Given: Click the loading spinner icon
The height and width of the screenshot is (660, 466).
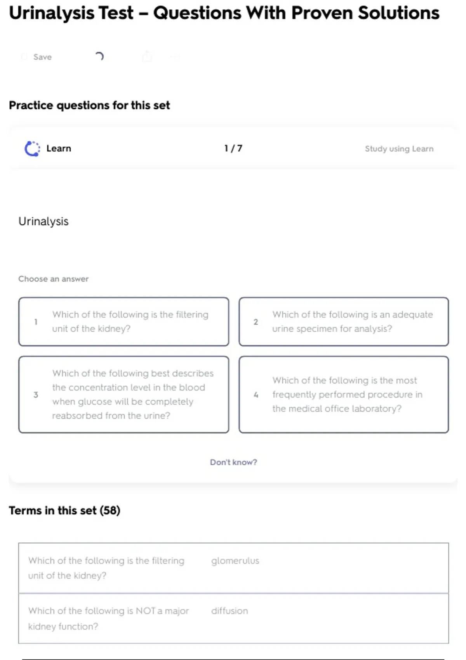Looking at the screenshot, I should 99,57.
